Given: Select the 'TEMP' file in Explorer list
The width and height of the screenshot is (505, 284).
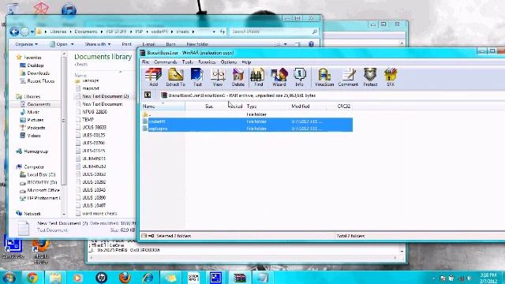Looking at the screenshot, I should click(88, 119).
